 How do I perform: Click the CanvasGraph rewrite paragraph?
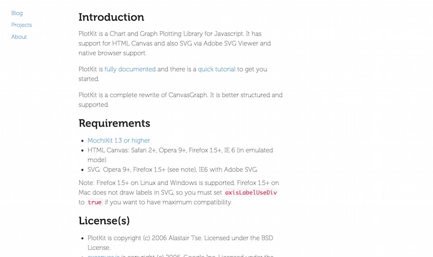pos(180,100)
